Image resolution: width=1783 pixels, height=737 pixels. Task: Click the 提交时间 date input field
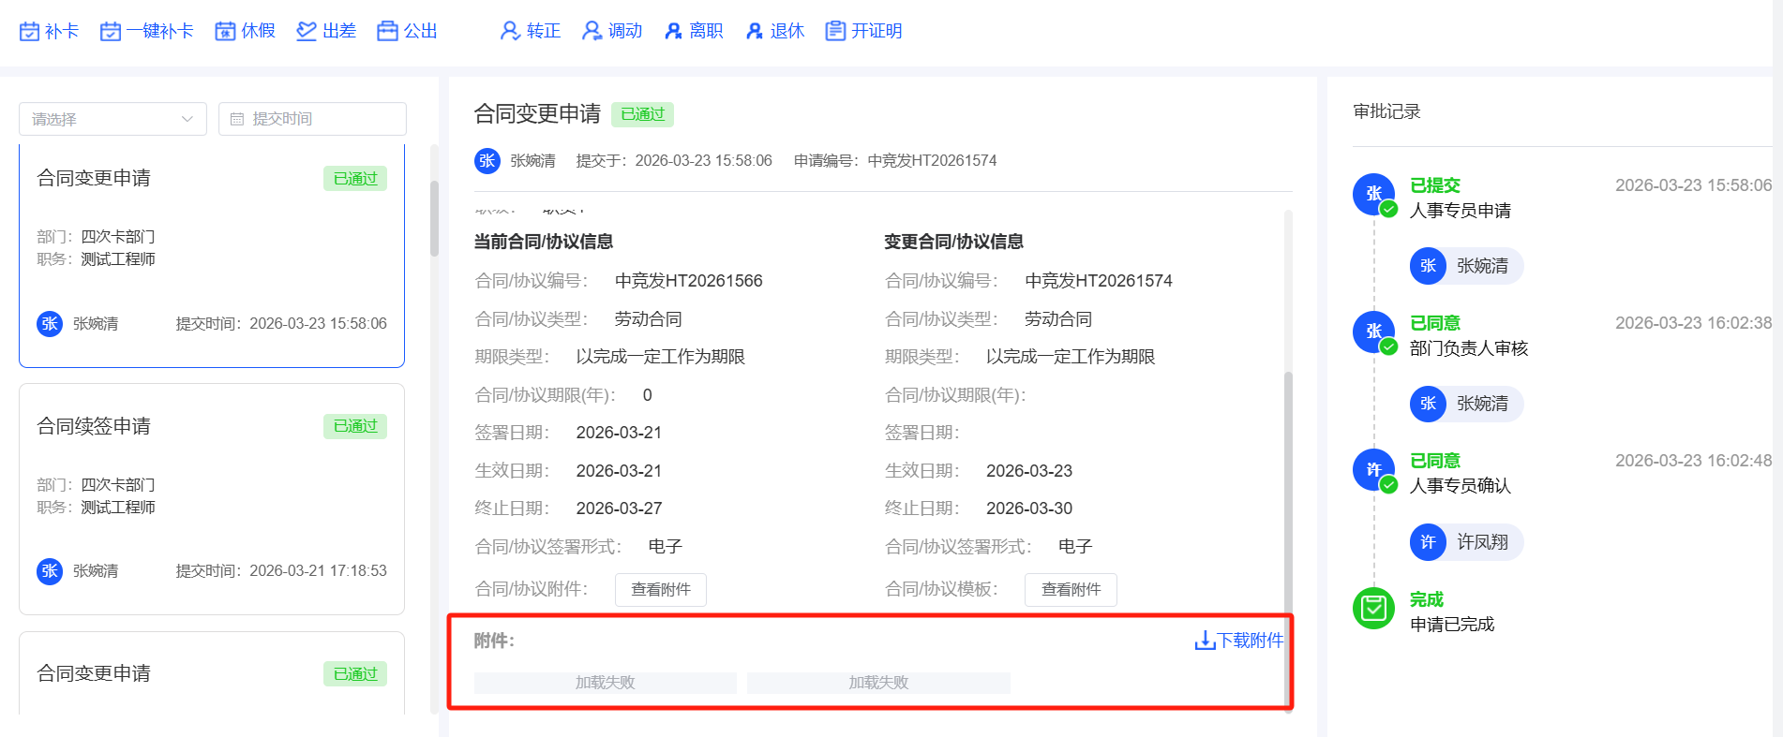tap(312, 119)
